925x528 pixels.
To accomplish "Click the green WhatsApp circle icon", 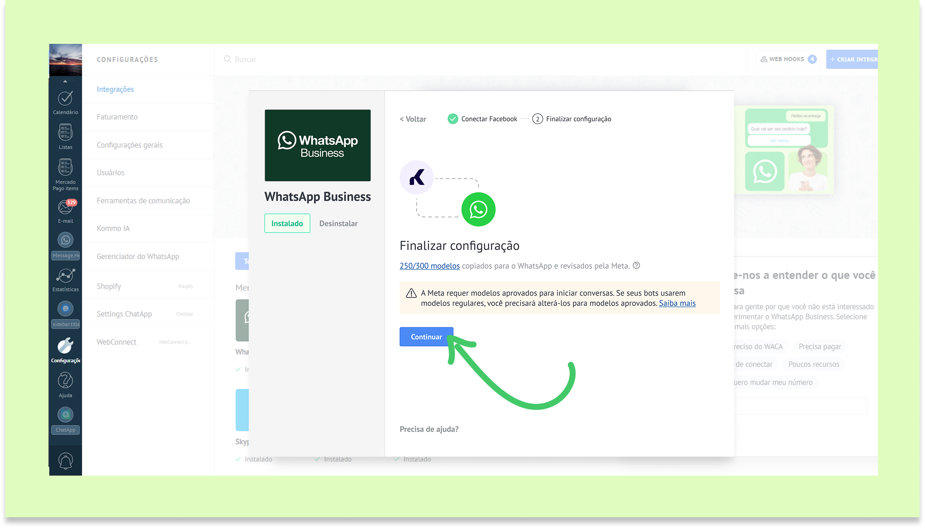I will [x=478, y=210].
